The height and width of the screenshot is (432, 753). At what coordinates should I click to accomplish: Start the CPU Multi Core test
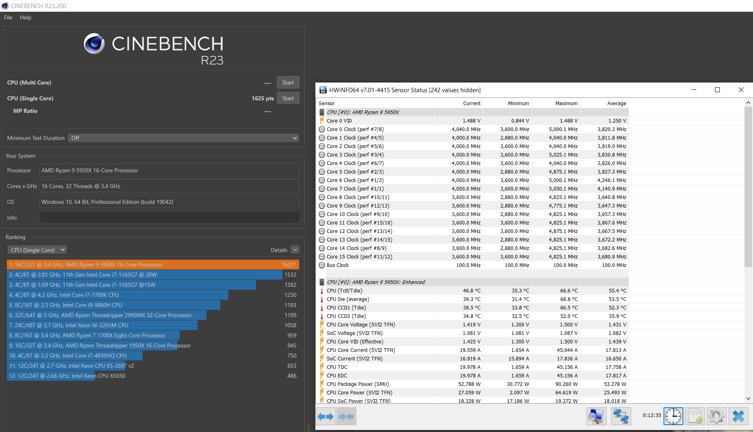coord(288,83)
